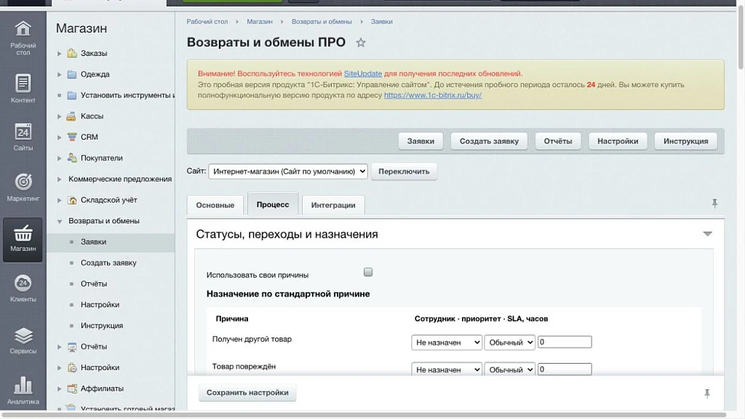
Task: Open employee dropdown for Товар повреждён
Action: [x=447, y=369]
